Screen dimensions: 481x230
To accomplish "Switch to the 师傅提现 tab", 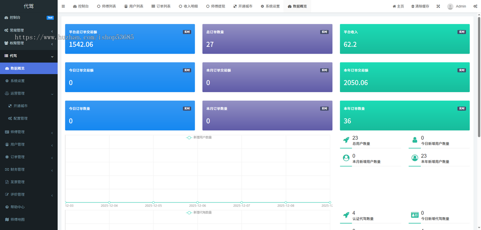I will coord(215,6).
